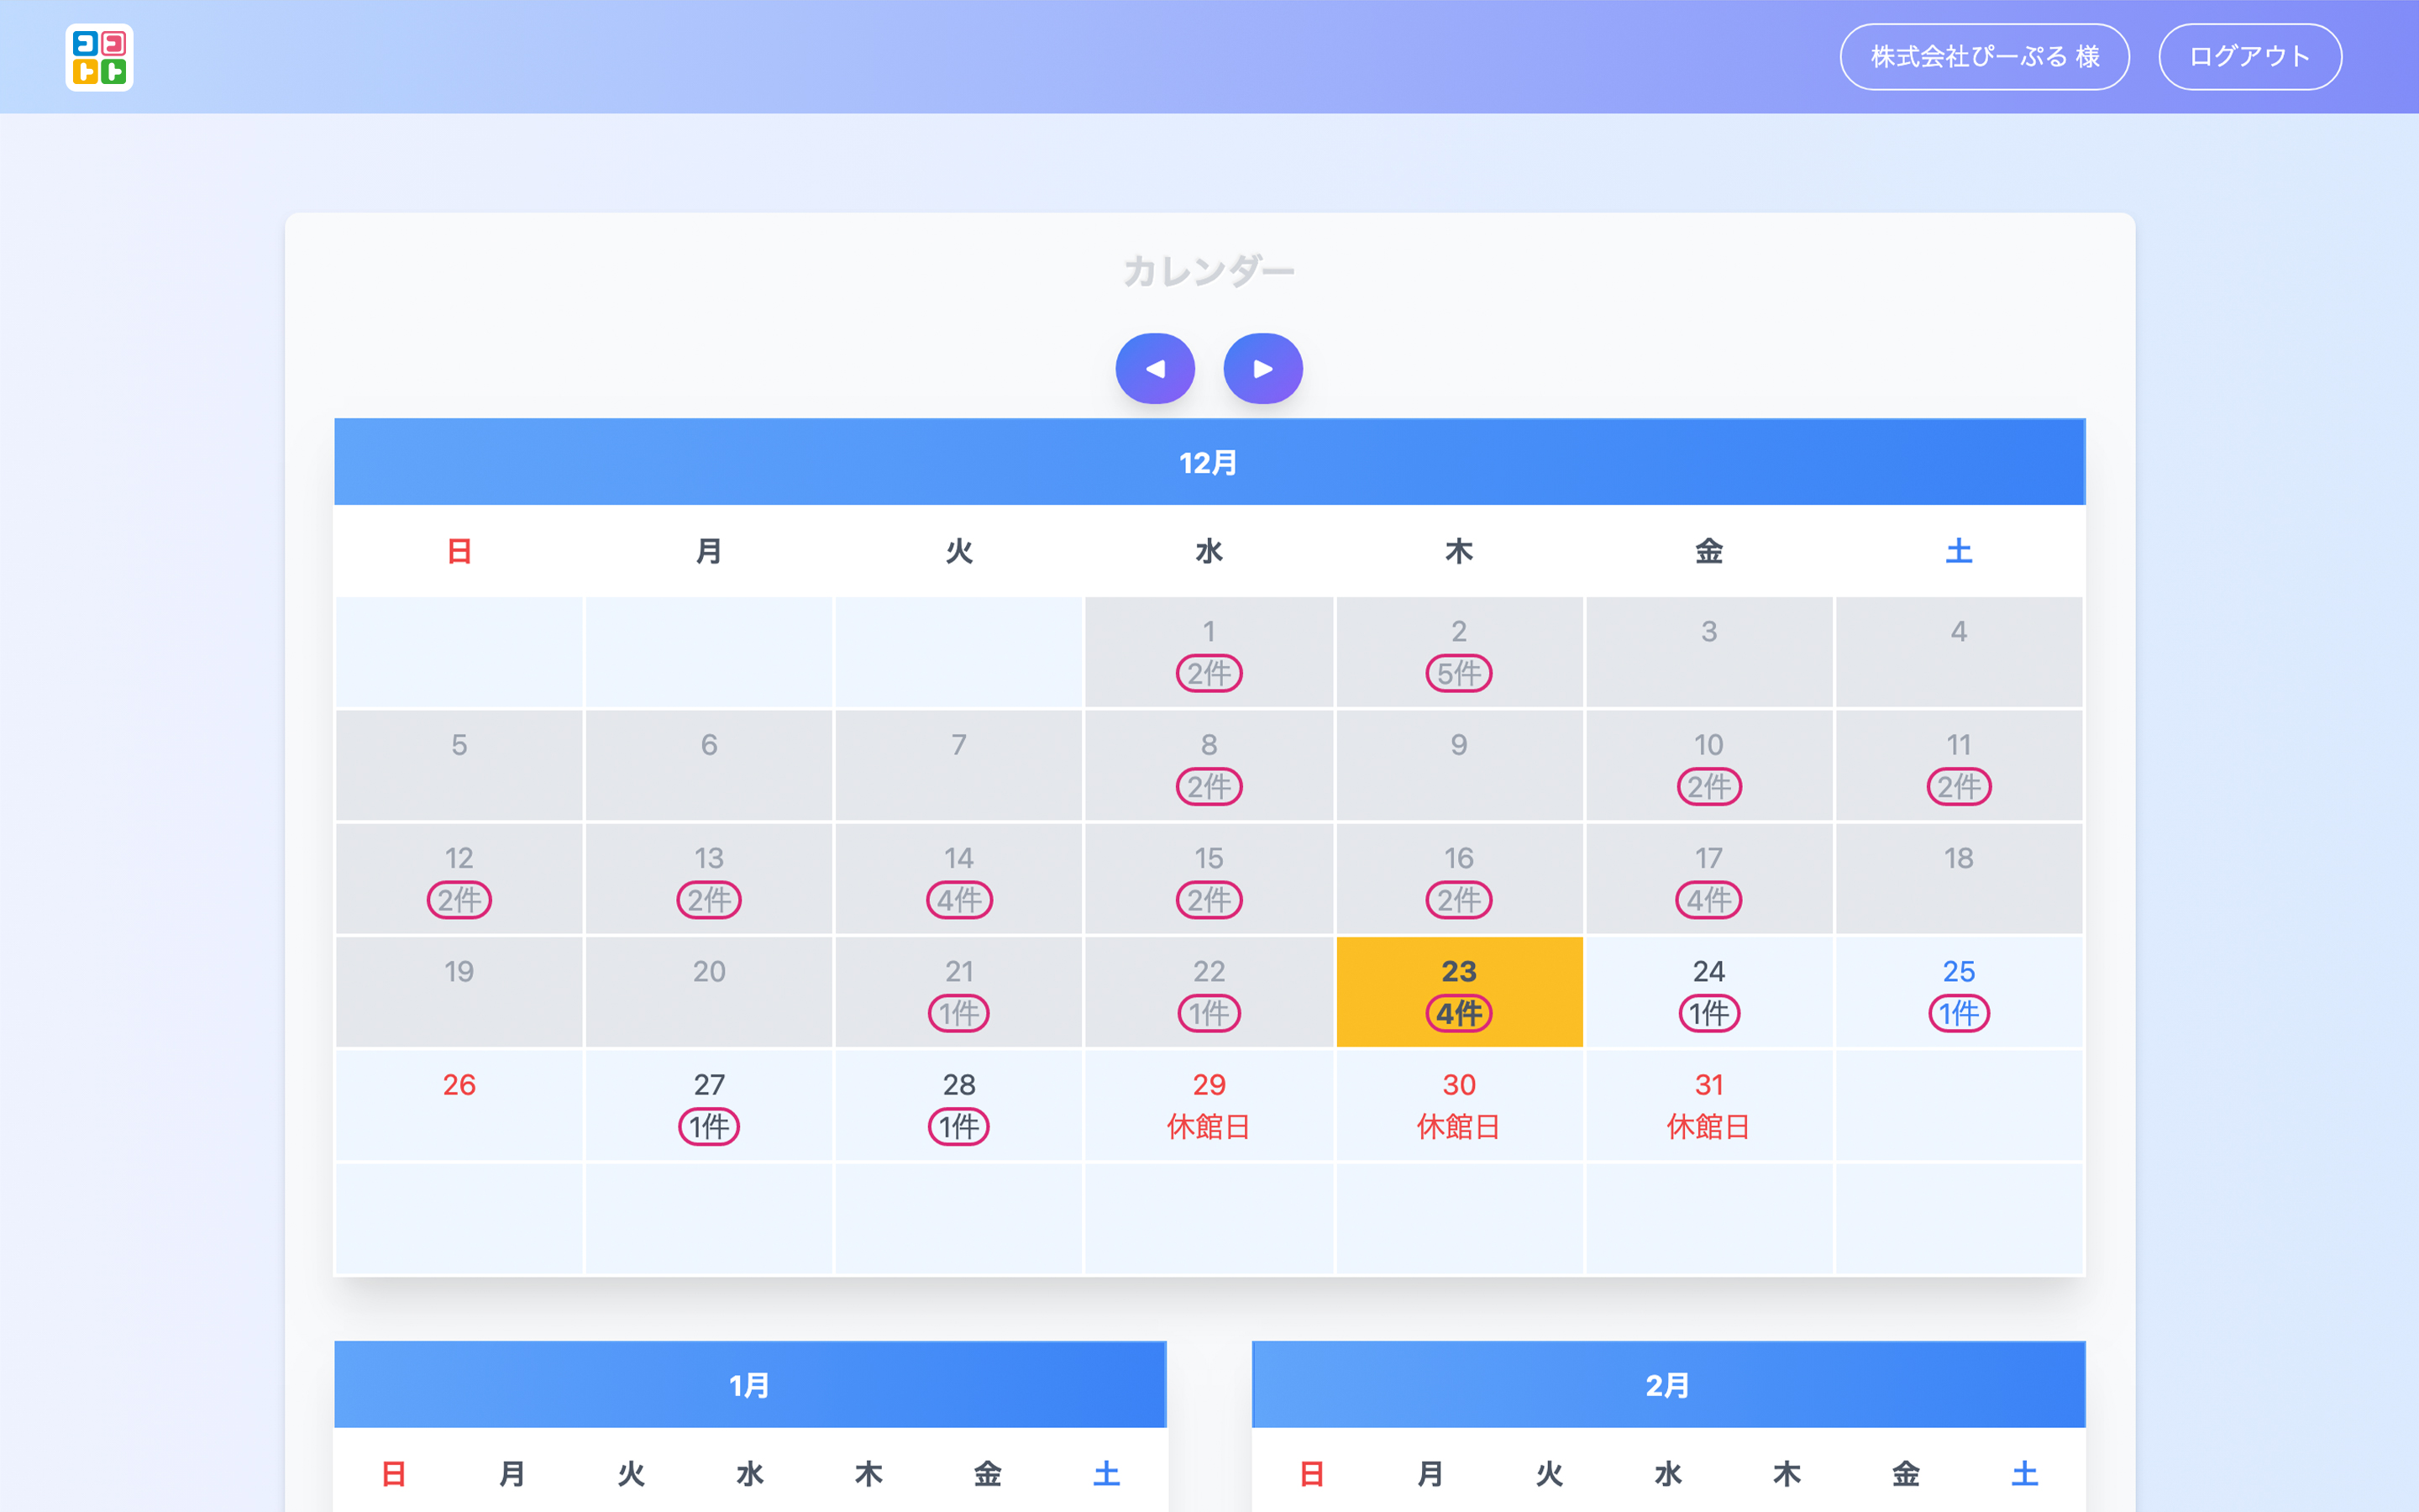The height and width of the screenshot is (1512, 2419).
Task: Open the 2件 badge on December 11
Action: (x=1958, y=787)
